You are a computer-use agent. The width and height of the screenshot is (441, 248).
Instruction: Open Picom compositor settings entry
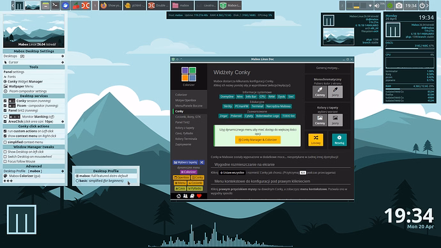34,91
